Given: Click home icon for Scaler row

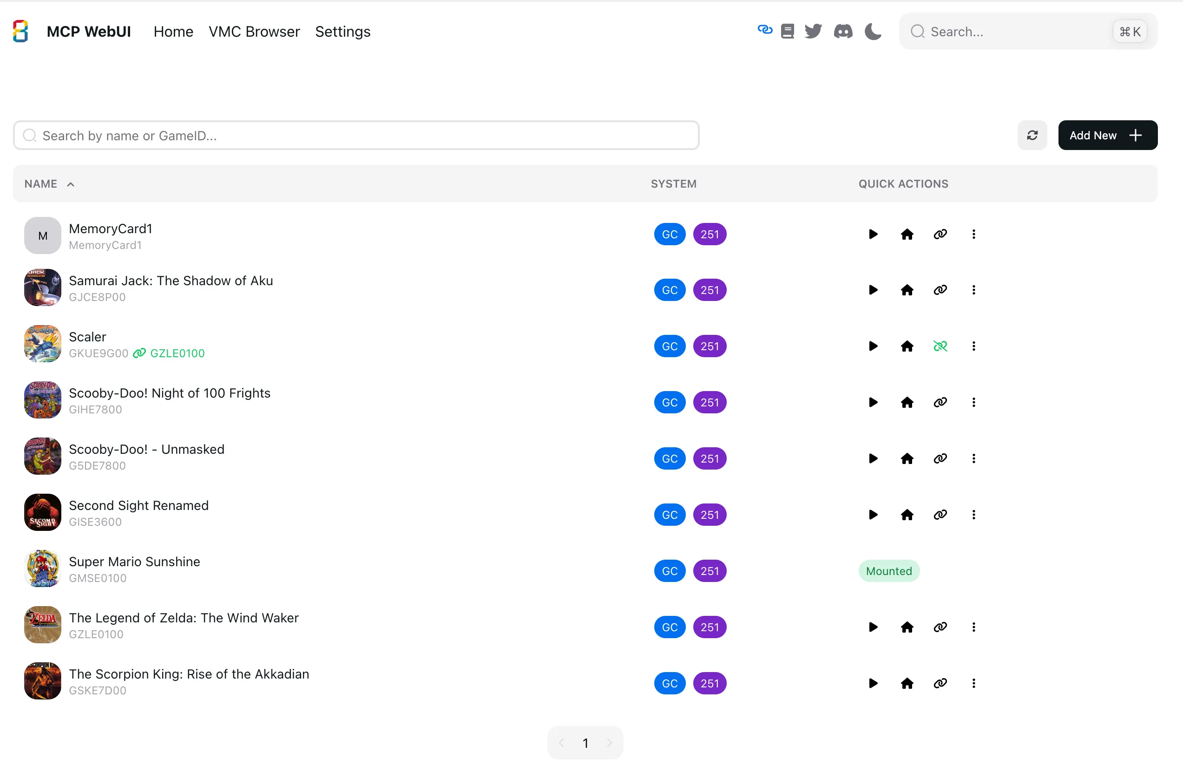Looking at the screenshot, I should coord(907,346).
